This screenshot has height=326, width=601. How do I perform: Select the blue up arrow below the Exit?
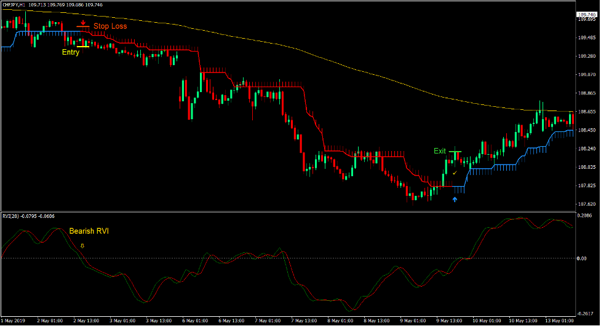coord(455,199)
